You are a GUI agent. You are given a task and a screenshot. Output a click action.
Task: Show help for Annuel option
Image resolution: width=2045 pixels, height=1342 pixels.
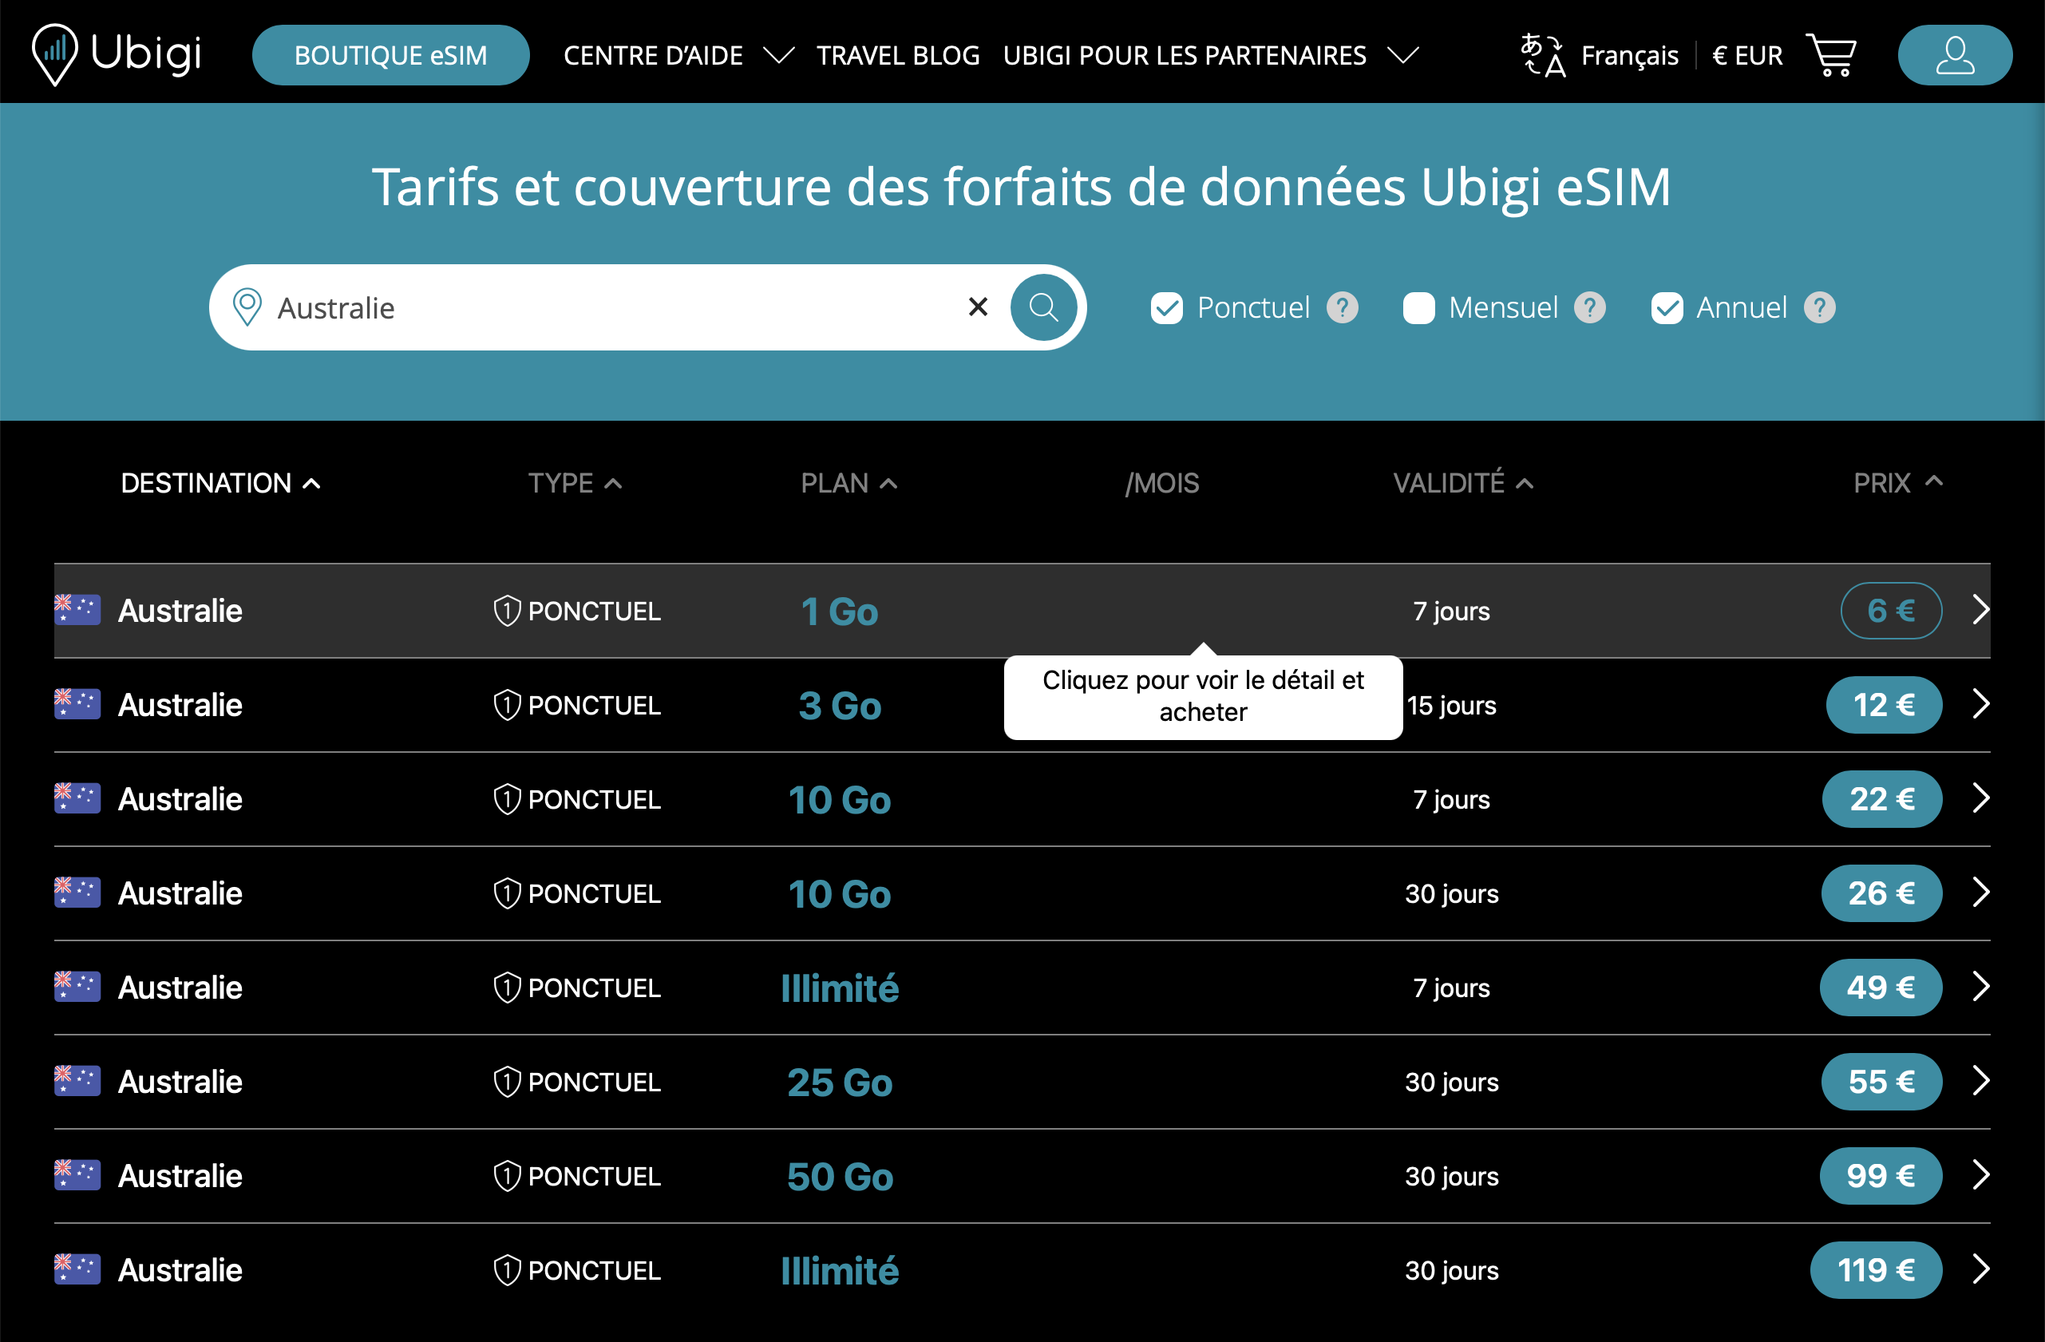[x=1819, y=307]
